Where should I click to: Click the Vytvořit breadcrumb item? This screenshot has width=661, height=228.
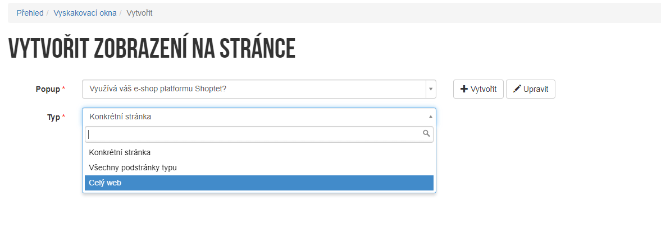coord(139,13)
